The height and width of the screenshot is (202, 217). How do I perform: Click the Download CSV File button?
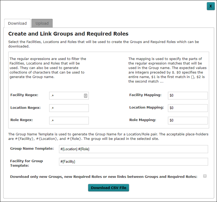108,188
